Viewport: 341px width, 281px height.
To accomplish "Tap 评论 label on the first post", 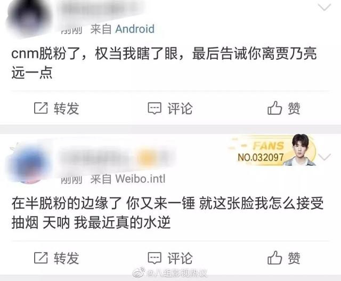I will pos(180,108).
